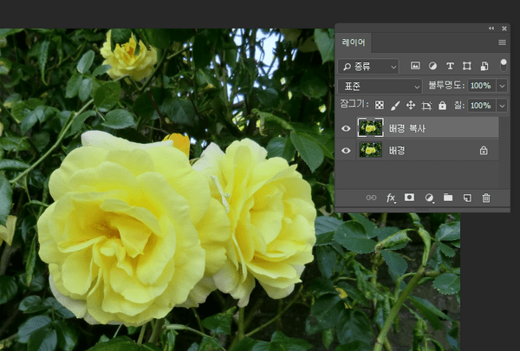This screenshot has height=351, width=520.
Task: Open the Layers panel options menu
Action: (x=502, y=42)
